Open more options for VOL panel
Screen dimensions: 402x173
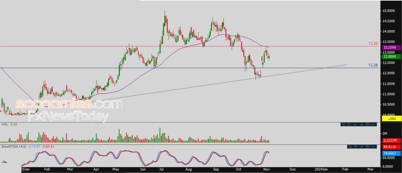373,124
